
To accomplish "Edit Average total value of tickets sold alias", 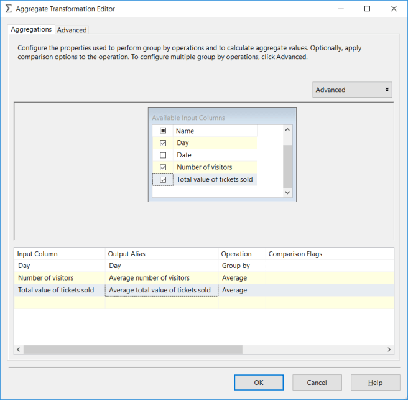I will click(162, 290).
